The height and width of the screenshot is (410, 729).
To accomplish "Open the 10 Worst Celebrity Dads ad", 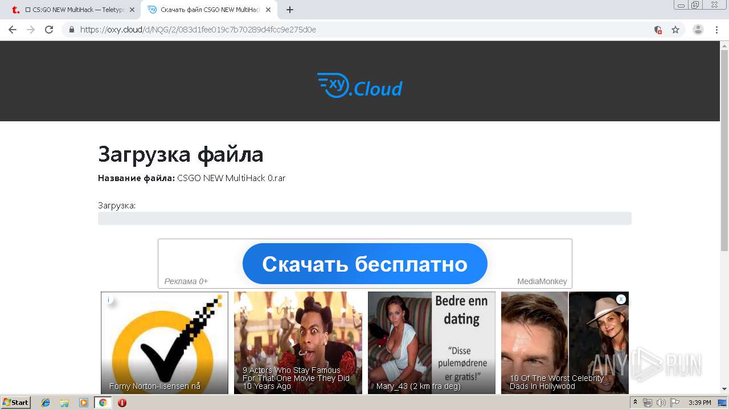I will coord(565,343).
